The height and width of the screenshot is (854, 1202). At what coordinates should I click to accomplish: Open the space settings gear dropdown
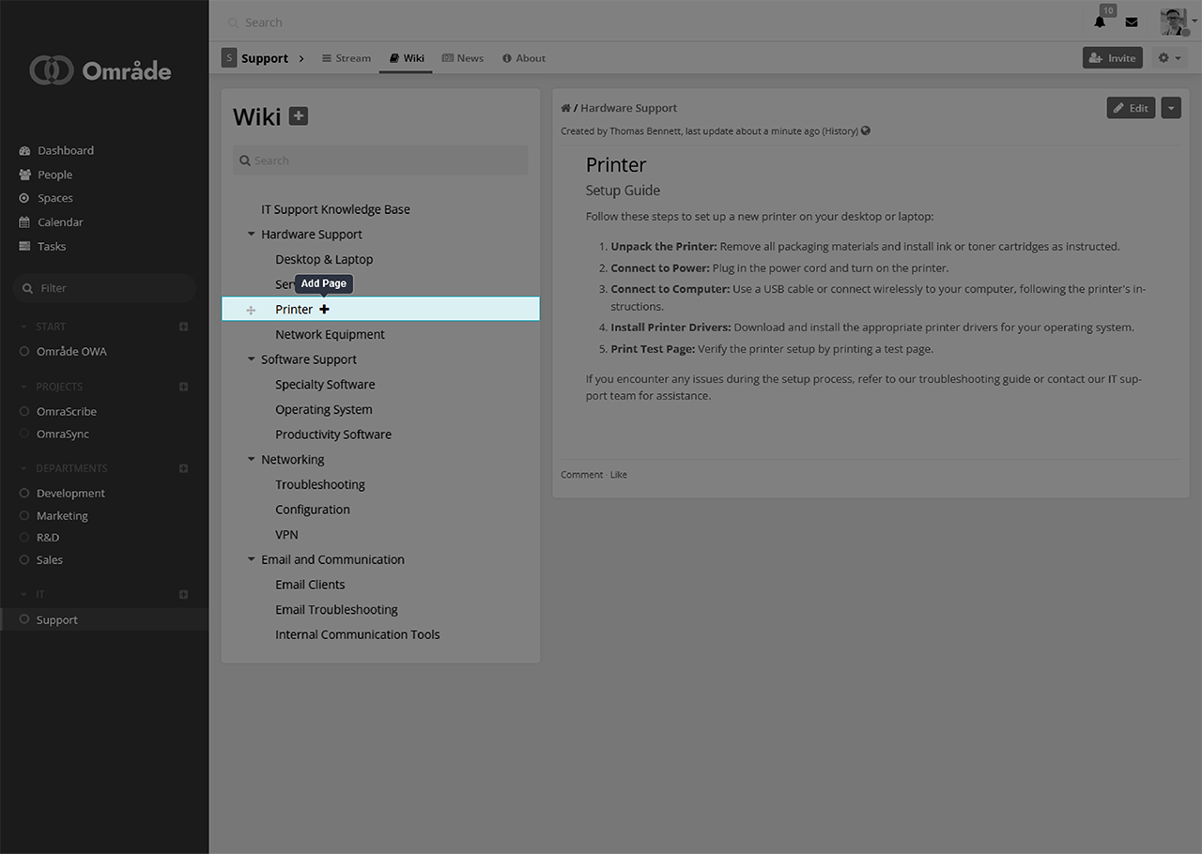(1169, 58)
